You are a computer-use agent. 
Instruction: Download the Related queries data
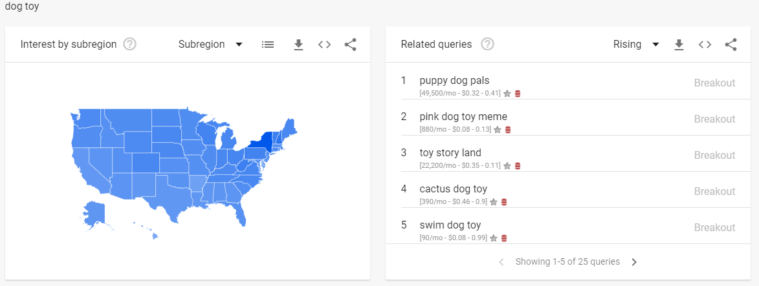pyautogui.click(x=679, y=45)
